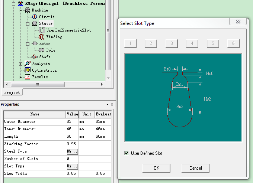Click the Shaft icon in tree
Viewport: 253px width, 183px height.
pos(35,57)
